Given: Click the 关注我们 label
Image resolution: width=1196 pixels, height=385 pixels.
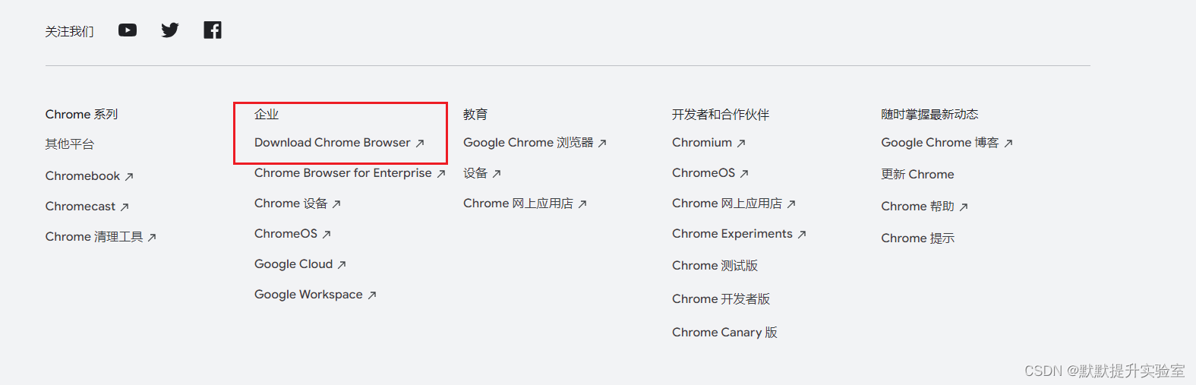Looking at the screenshot, I should click(70, 31).
